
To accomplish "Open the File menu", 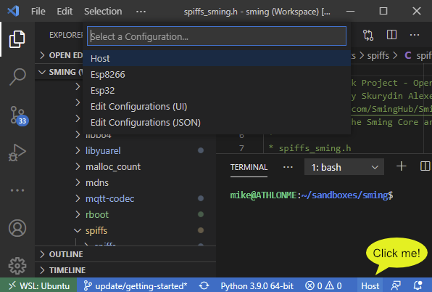I will (x=38, y=12).
